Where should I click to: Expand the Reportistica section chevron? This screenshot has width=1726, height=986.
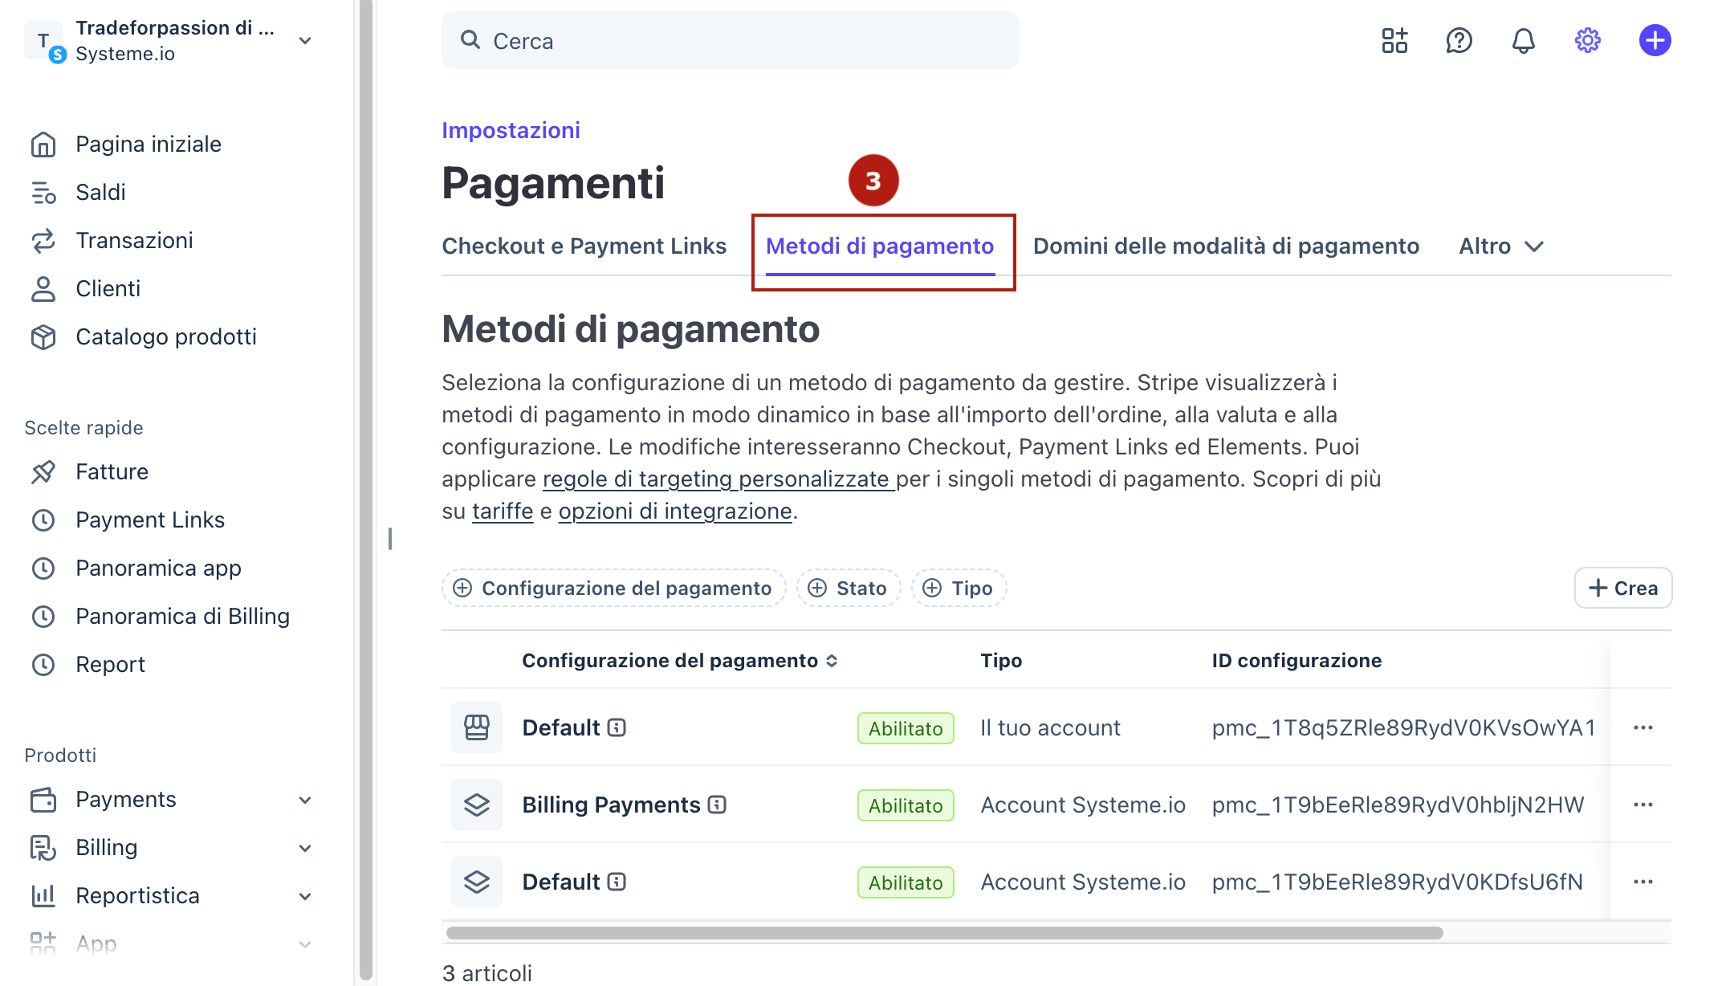305,896
